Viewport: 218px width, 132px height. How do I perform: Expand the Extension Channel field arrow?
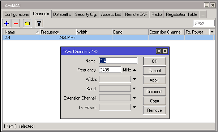click(x=134, y=98)
